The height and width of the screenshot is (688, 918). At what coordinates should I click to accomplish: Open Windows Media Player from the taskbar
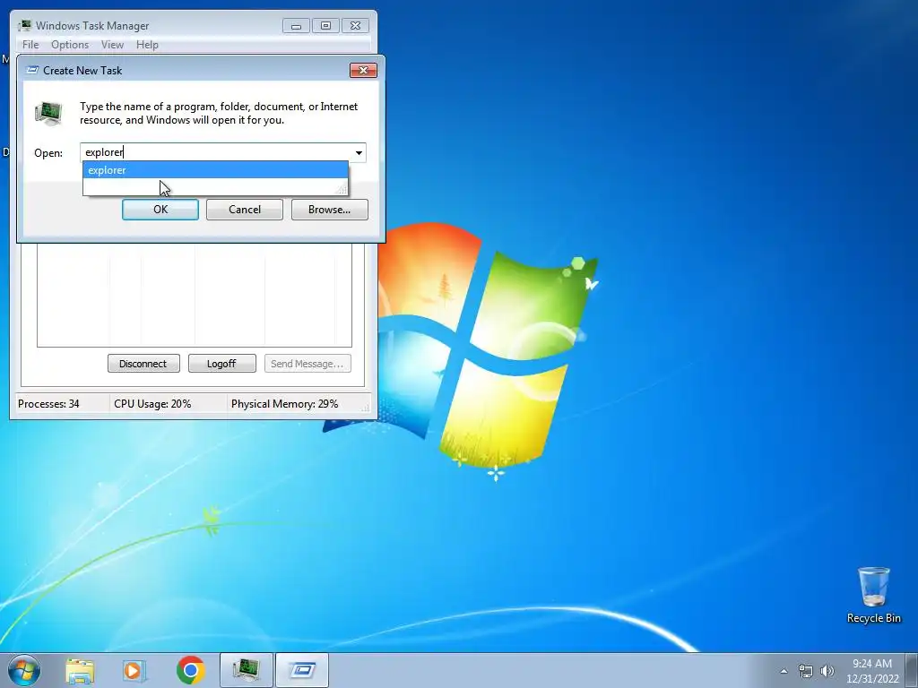pos(134,670)
